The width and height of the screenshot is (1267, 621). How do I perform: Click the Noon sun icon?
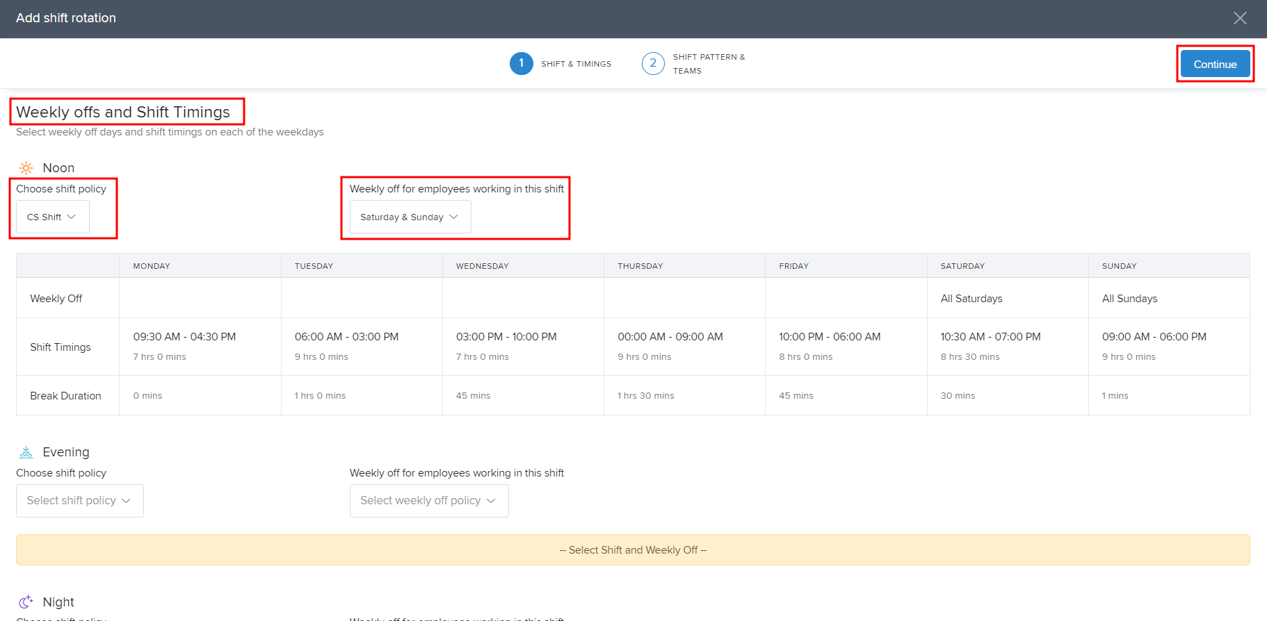click(26, 168)
